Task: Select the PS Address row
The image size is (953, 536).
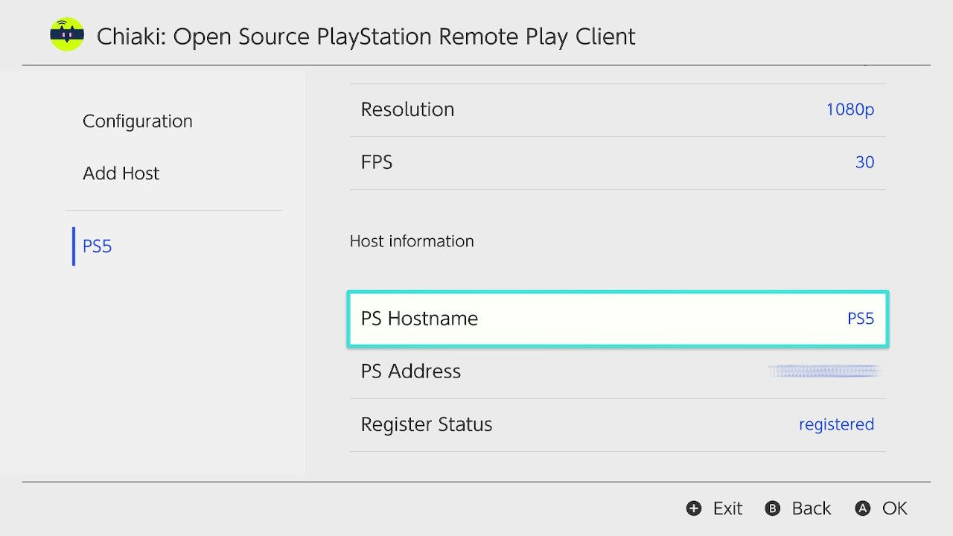Action: click(x=618, y=371)
